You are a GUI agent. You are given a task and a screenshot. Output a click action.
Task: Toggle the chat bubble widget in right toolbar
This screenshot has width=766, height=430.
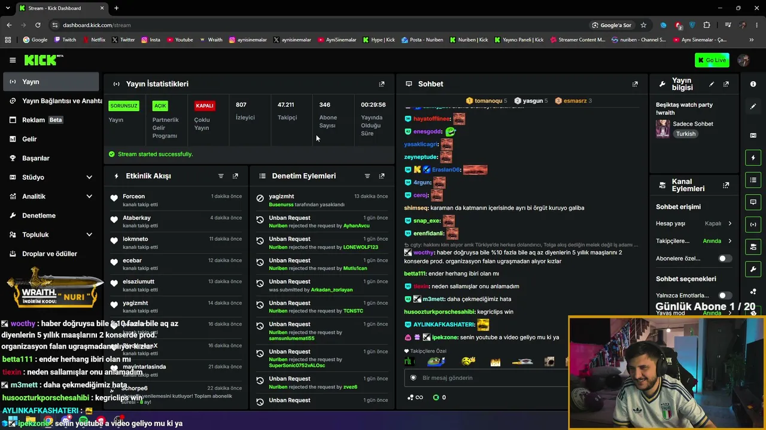pyautogui.click(x=753, y=202)
